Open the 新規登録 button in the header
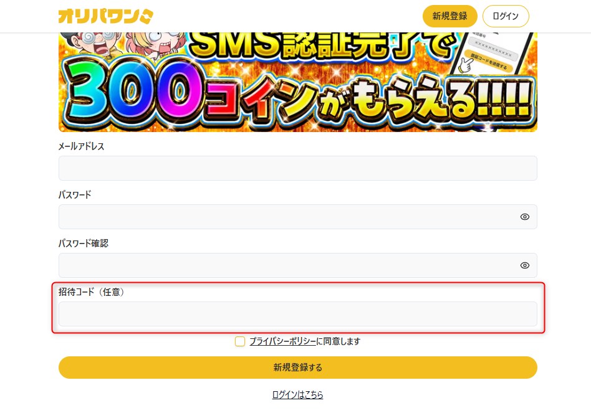The height and width of the screenshot is (413, 591). (x=449, y=16)
